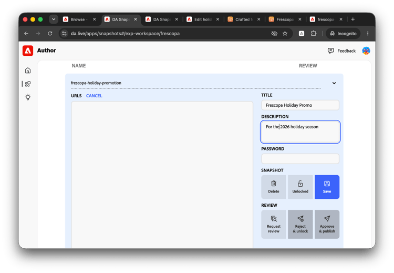Click the Reject & unlock button
Image resolution: width=394 pixels, height=273 pixels.
coord(300,224)
